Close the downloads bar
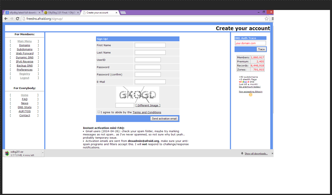This screenshot has width=332, height=195. (272, 153)
